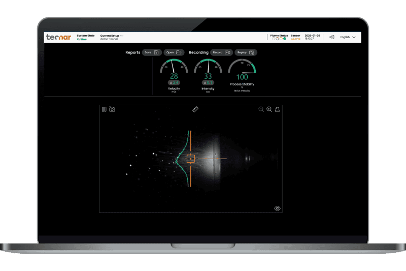
Task: Pause the live camera feed
Action: (x=104, y=109)
